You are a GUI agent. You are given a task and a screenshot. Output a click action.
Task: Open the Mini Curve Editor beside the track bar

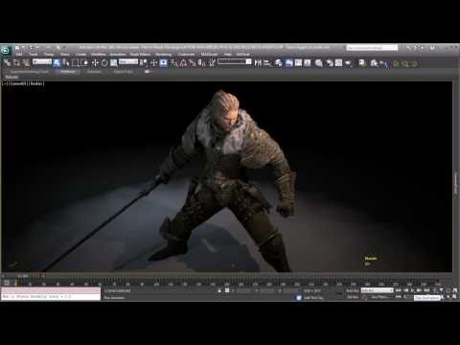point(7,283)
